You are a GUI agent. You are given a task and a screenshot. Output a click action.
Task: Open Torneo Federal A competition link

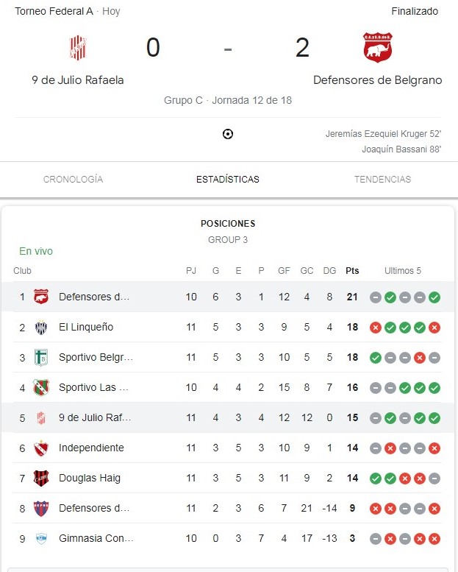pyautogui.click(x=54, y=12)
